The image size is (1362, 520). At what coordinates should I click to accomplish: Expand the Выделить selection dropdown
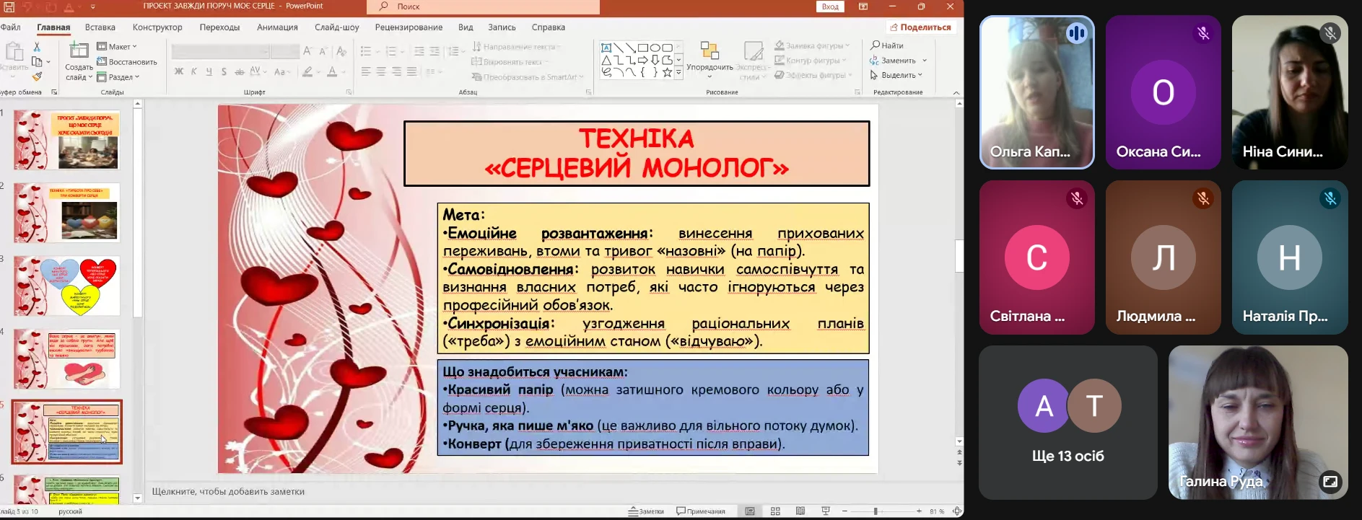tap(896, 75)
